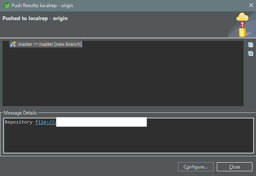Select the master → master [new branch] row
256x176 pixels.
[x=46, y=44]
